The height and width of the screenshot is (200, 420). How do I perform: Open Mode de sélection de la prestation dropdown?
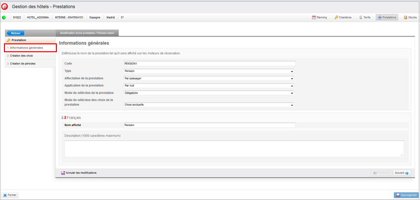[209, 93]
